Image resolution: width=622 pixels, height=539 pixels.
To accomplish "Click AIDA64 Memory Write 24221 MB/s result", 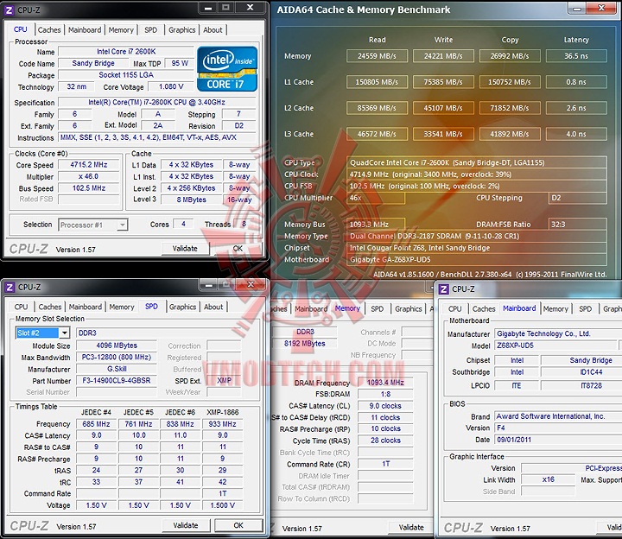I will click(443, 56).
